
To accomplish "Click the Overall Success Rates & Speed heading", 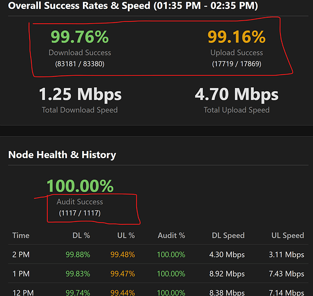I will [133, 5].
